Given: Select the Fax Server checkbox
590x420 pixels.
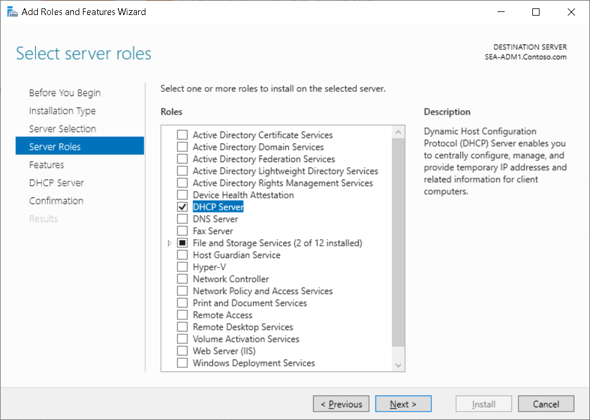Looking at the screenshot, I should [182, 230].
